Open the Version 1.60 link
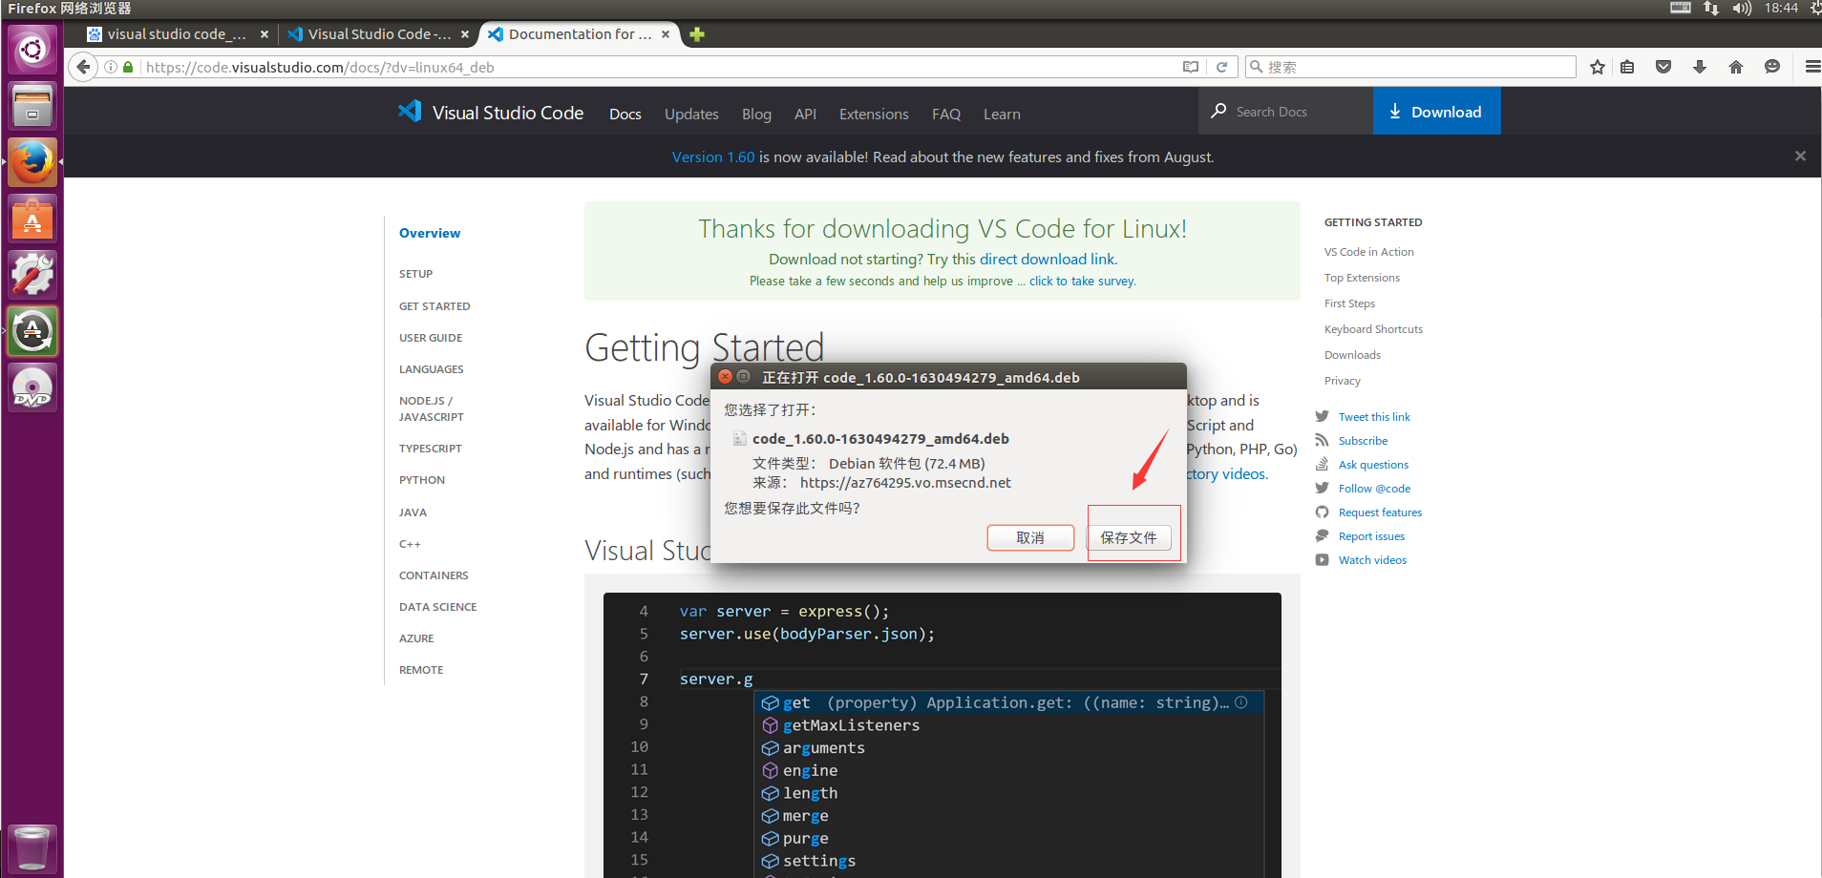Screen dimensions: 1822x878 pyautogui.click(x=713, y=157)
